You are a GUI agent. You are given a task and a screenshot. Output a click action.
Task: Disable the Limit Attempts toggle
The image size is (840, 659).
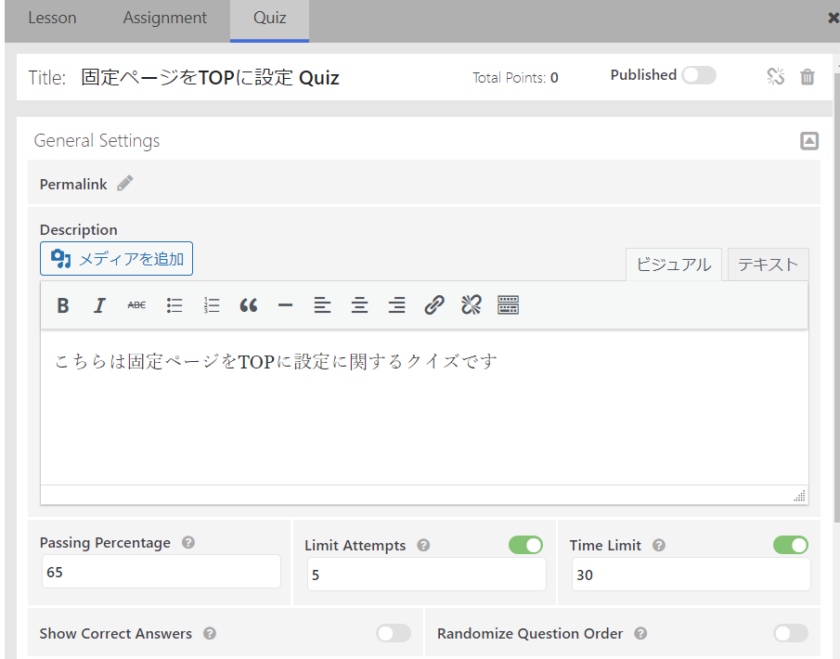525,545
